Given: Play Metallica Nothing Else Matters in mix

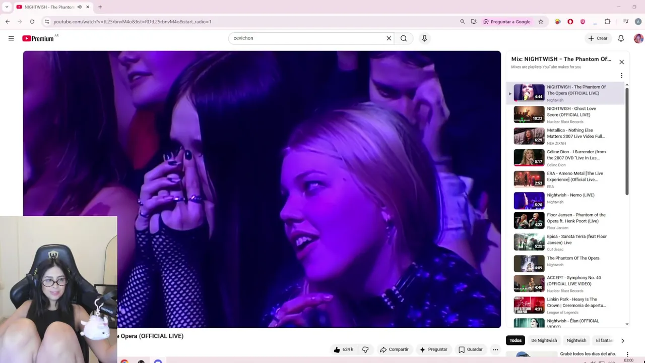Looking at the screenshot, I should [x=565, y=136].
